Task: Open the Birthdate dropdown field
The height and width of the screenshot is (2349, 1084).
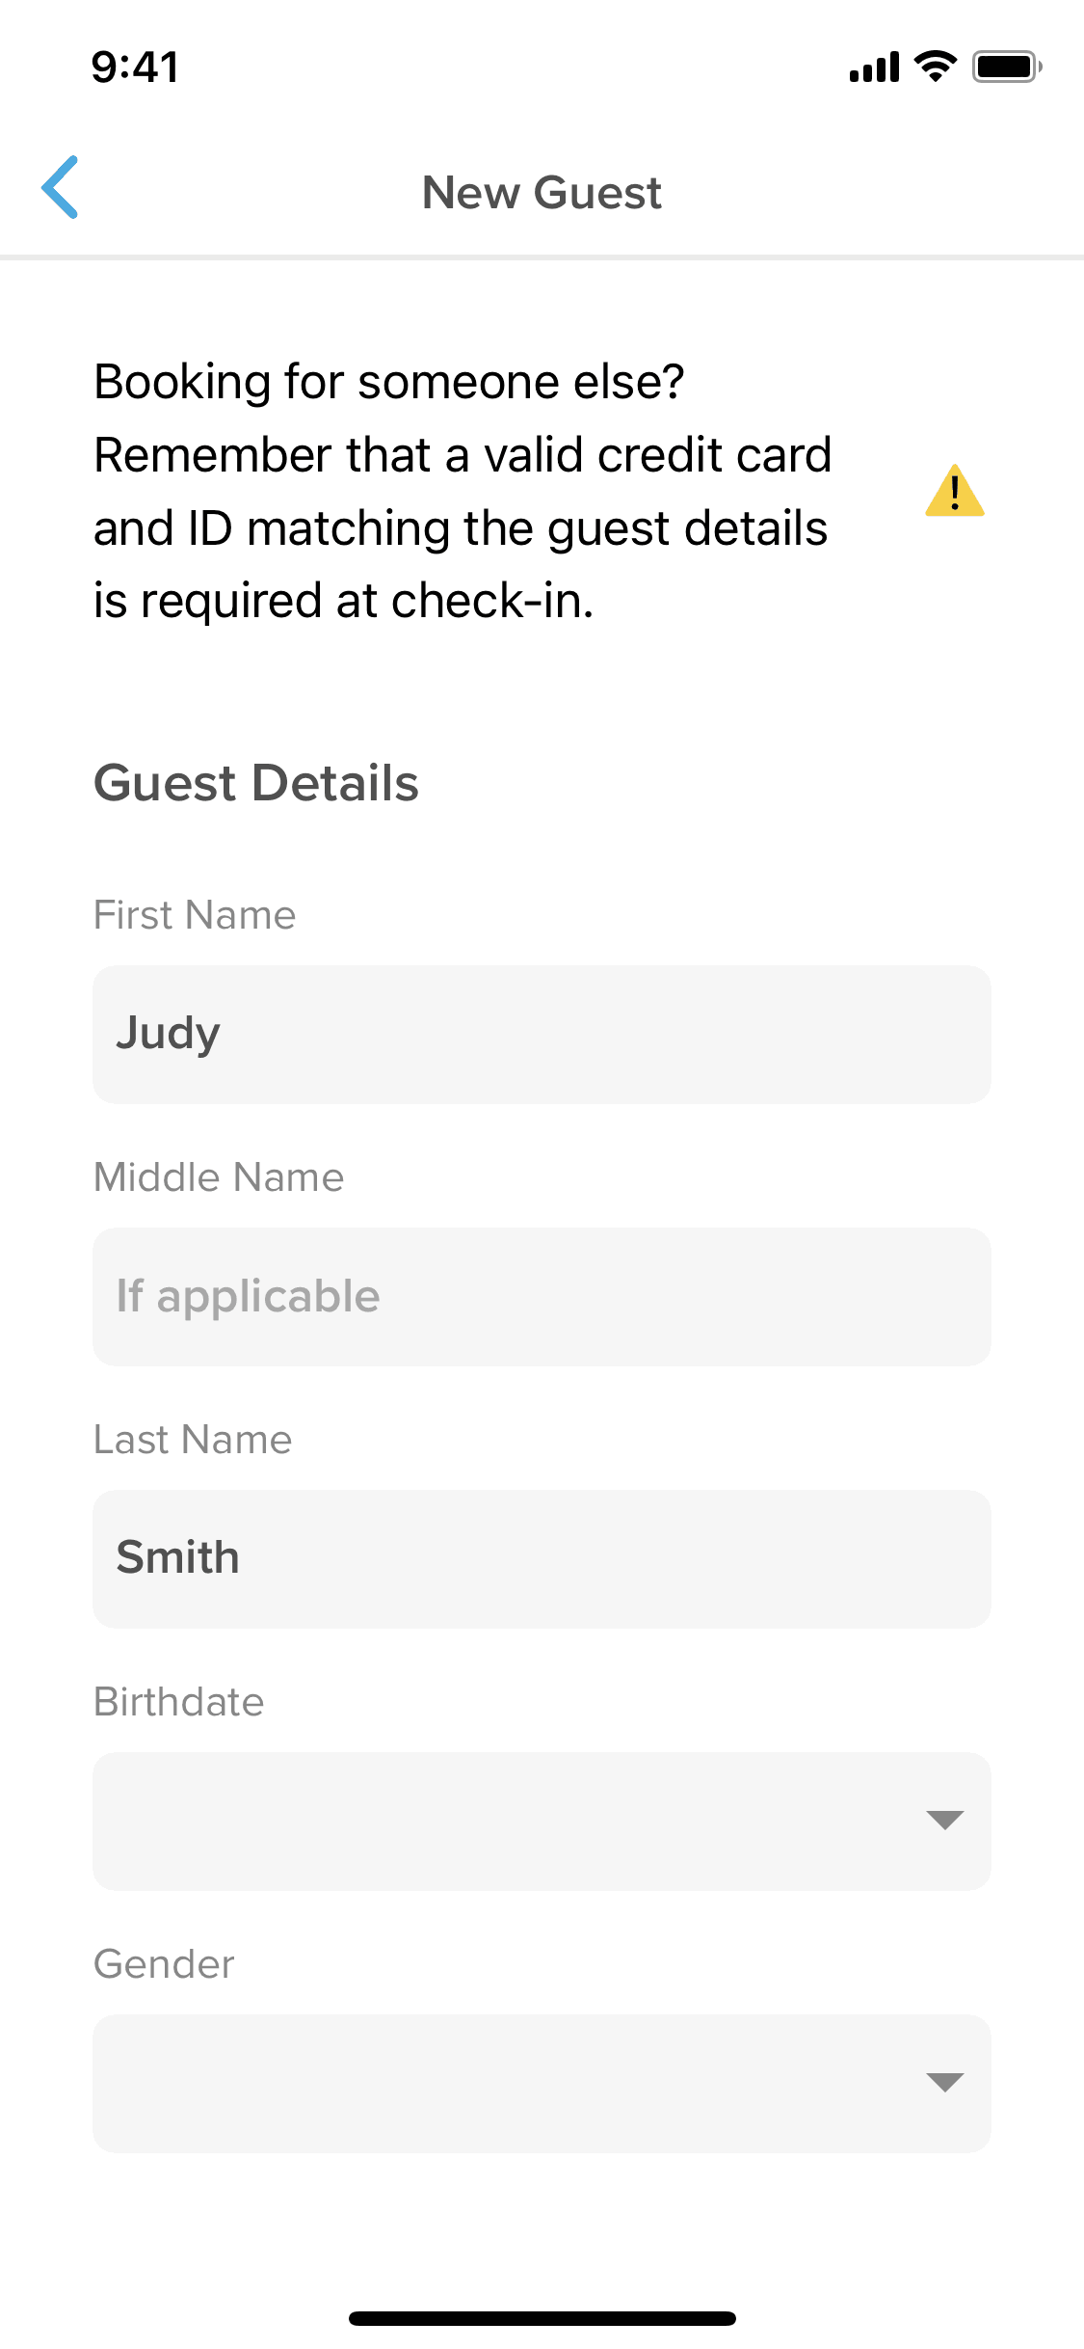Action: [x=501, y=1821]
